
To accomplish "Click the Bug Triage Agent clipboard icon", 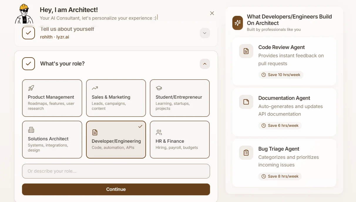I will [x=246, y=153].
